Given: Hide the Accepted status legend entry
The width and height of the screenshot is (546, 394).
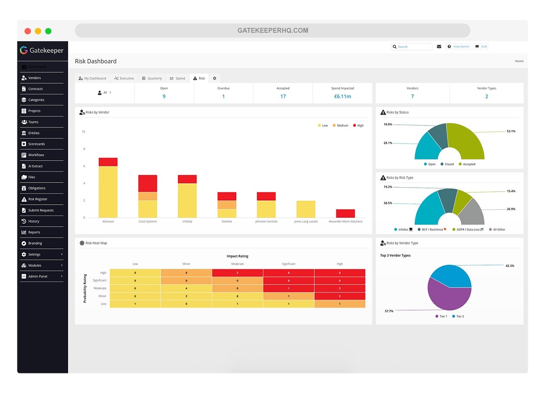Looking at the screenshot, I should [467, 164].
